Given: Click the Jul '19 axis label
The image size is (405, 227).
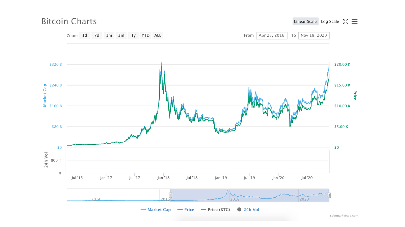Looking at the screenshot, I should point(249,178).
